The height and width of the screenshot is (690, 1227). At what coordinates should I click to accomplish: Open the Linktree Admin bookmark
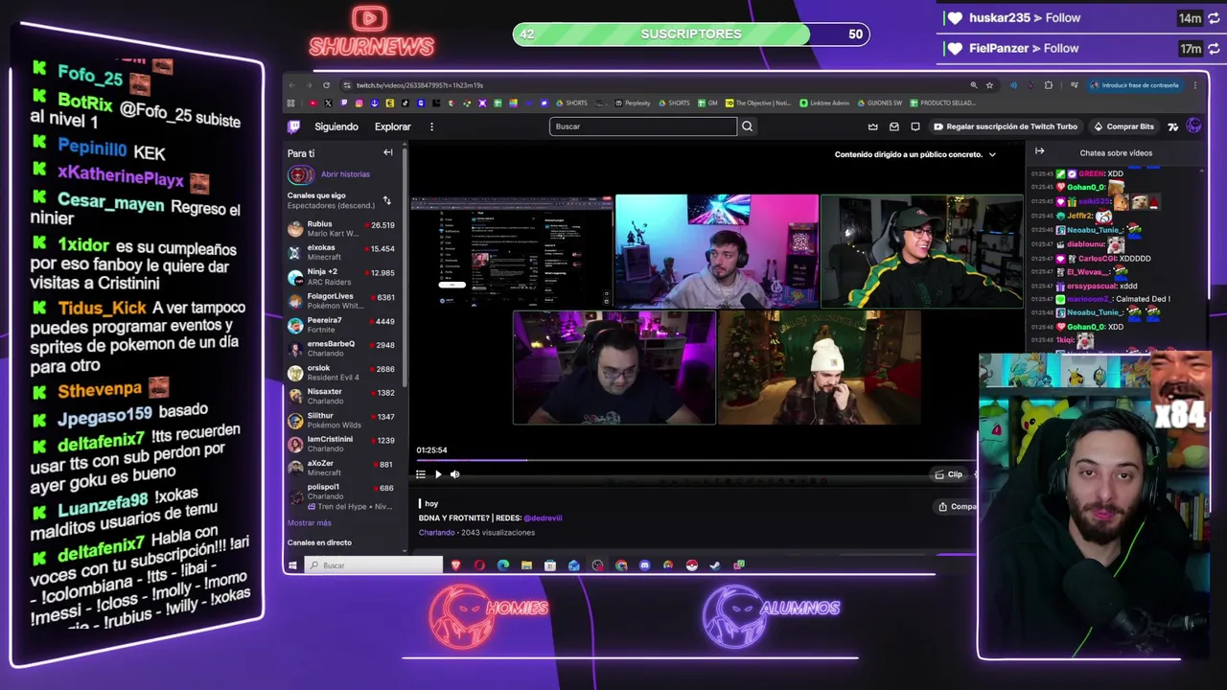click(x=823, y=103)
